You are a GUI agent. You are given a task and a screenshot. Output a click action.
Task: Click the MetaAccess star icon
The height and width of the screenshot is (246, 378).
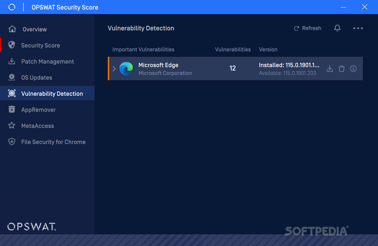12,126
